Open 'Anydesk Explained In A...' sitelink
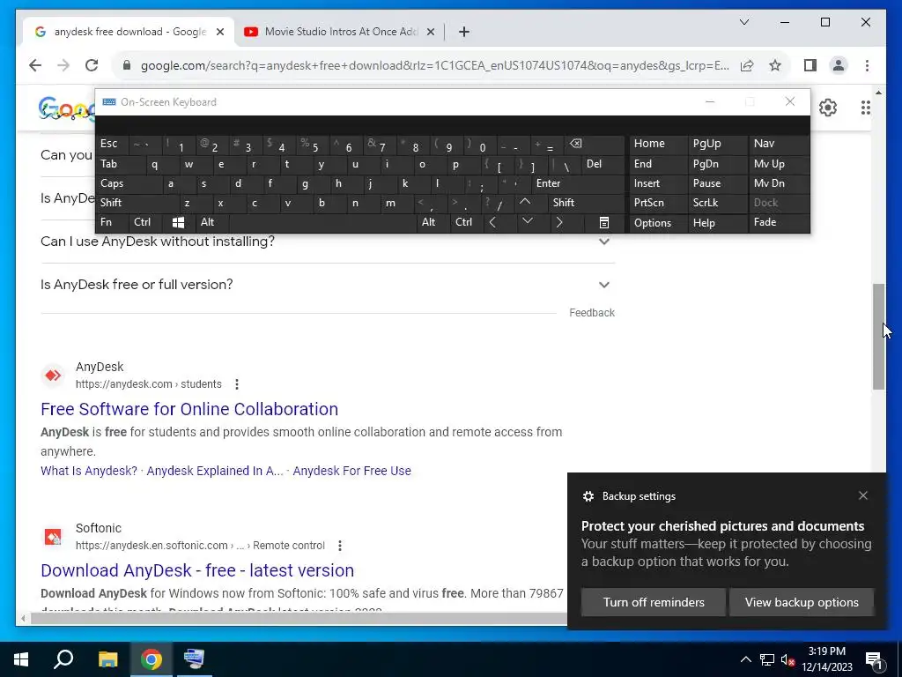Viewport: 902px width, 677px height. [215, 471]
